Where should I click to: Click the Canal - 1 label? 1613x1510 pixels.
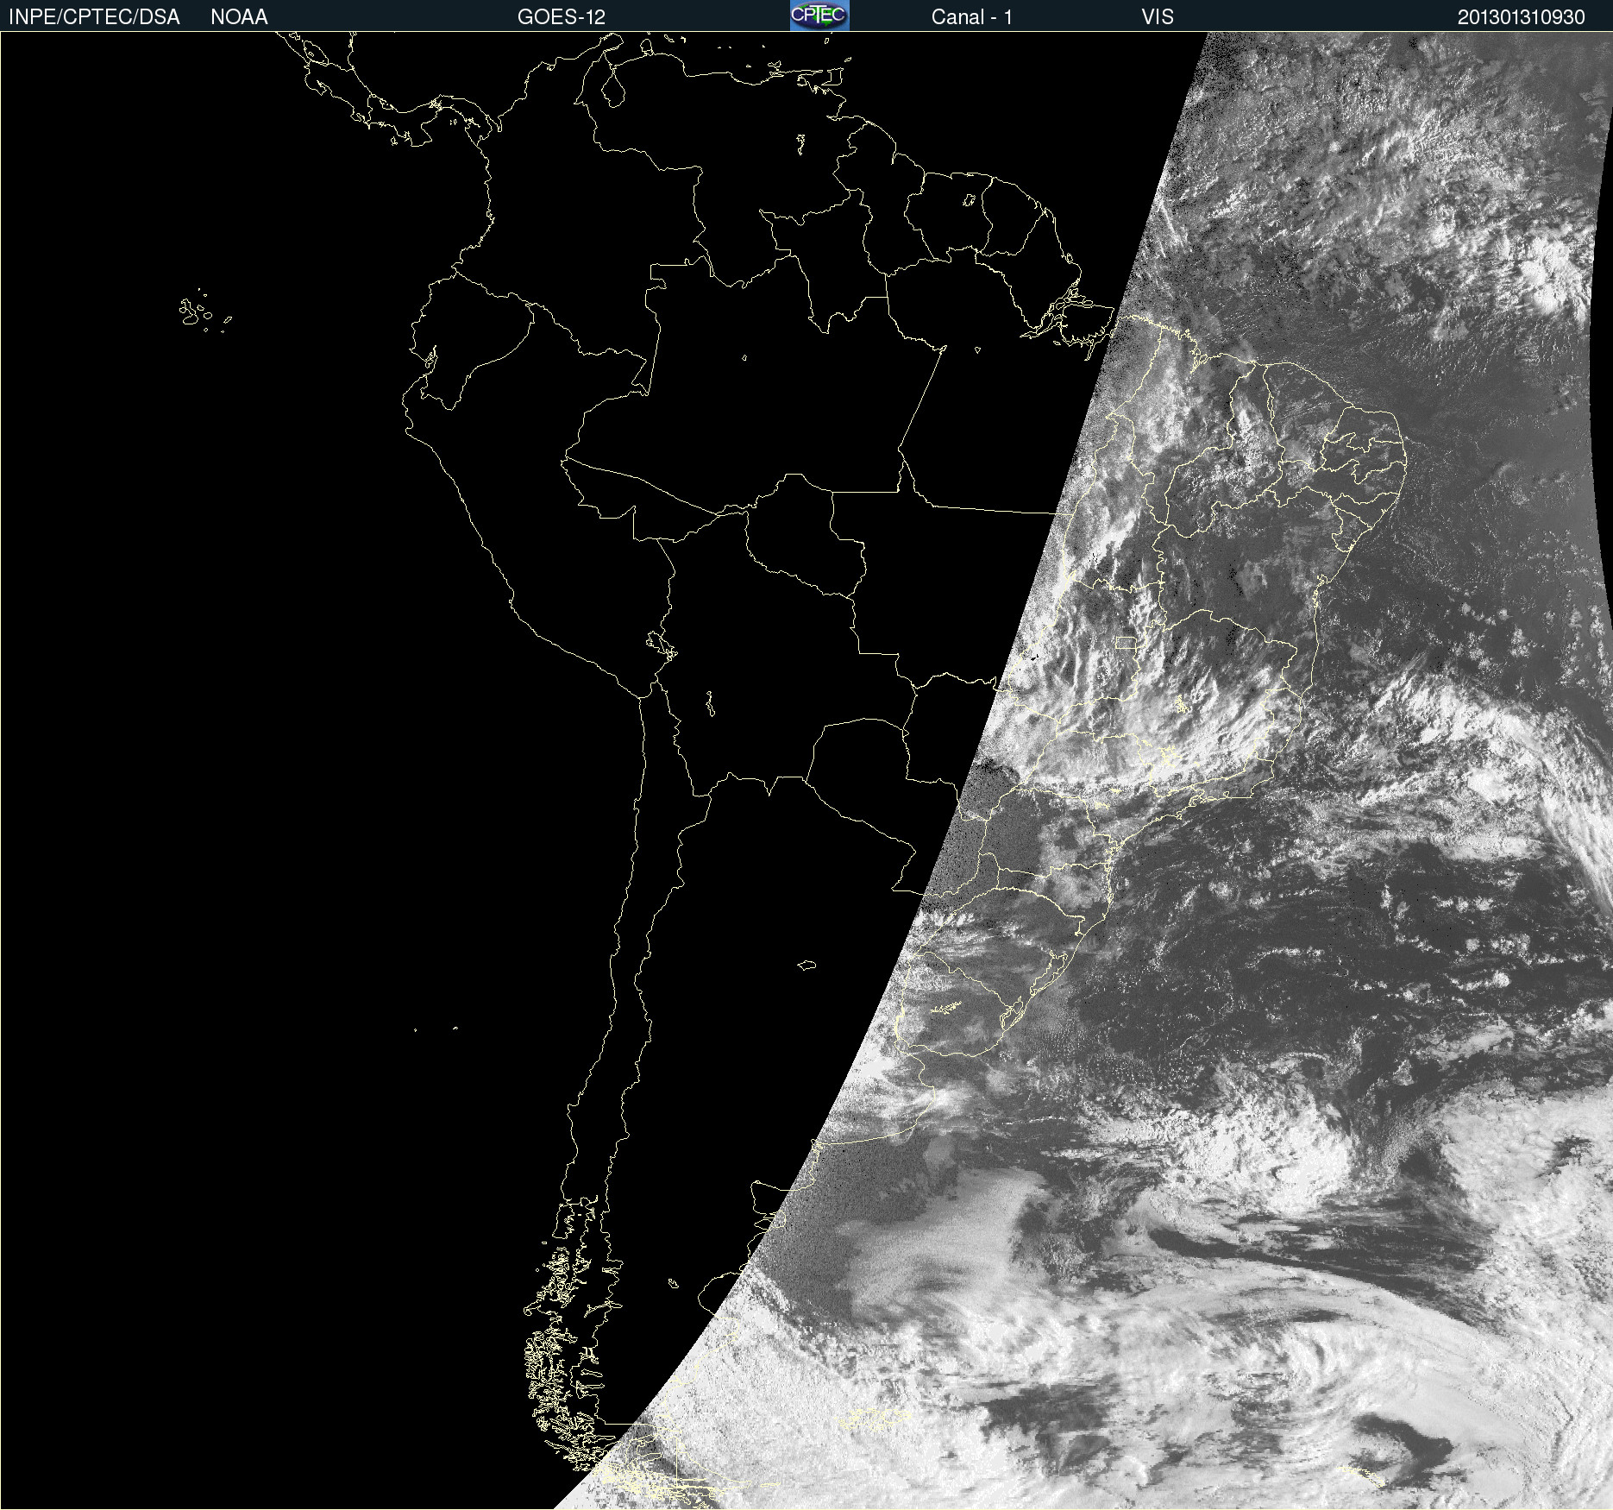(972, 17)
